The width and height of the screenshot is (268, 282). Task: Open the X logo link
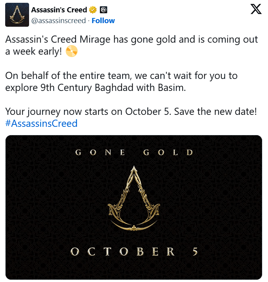click(x=256, y=9)
